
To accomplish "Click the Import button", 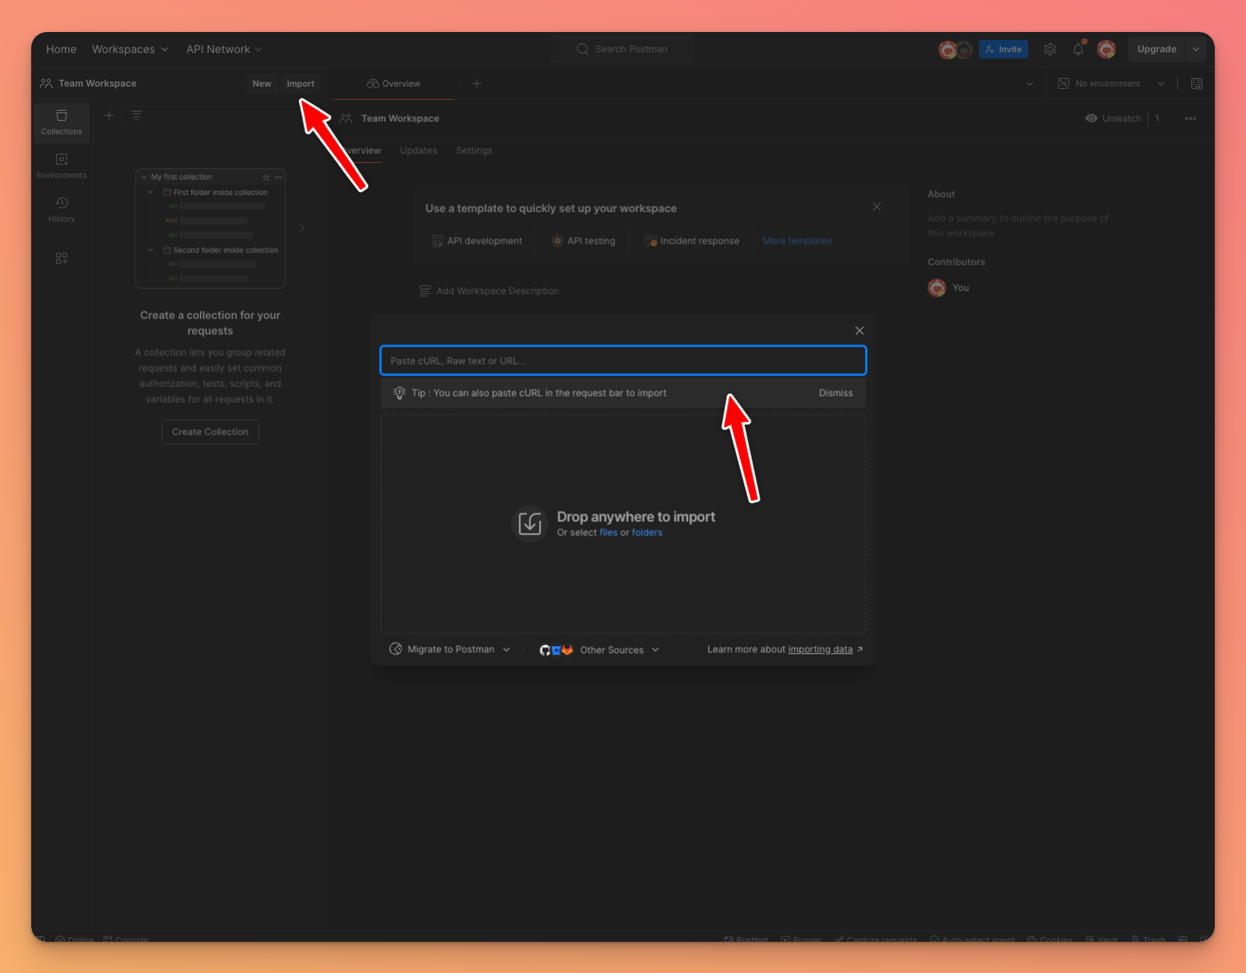I will 300,83.
